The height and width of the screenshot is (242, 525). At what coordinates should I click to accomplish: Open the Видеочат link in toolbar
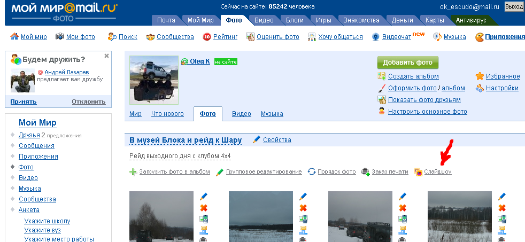tap(396, 37)
